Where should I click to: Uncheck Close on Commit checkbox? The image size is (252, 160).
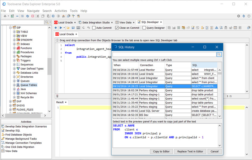pos(117,28)
